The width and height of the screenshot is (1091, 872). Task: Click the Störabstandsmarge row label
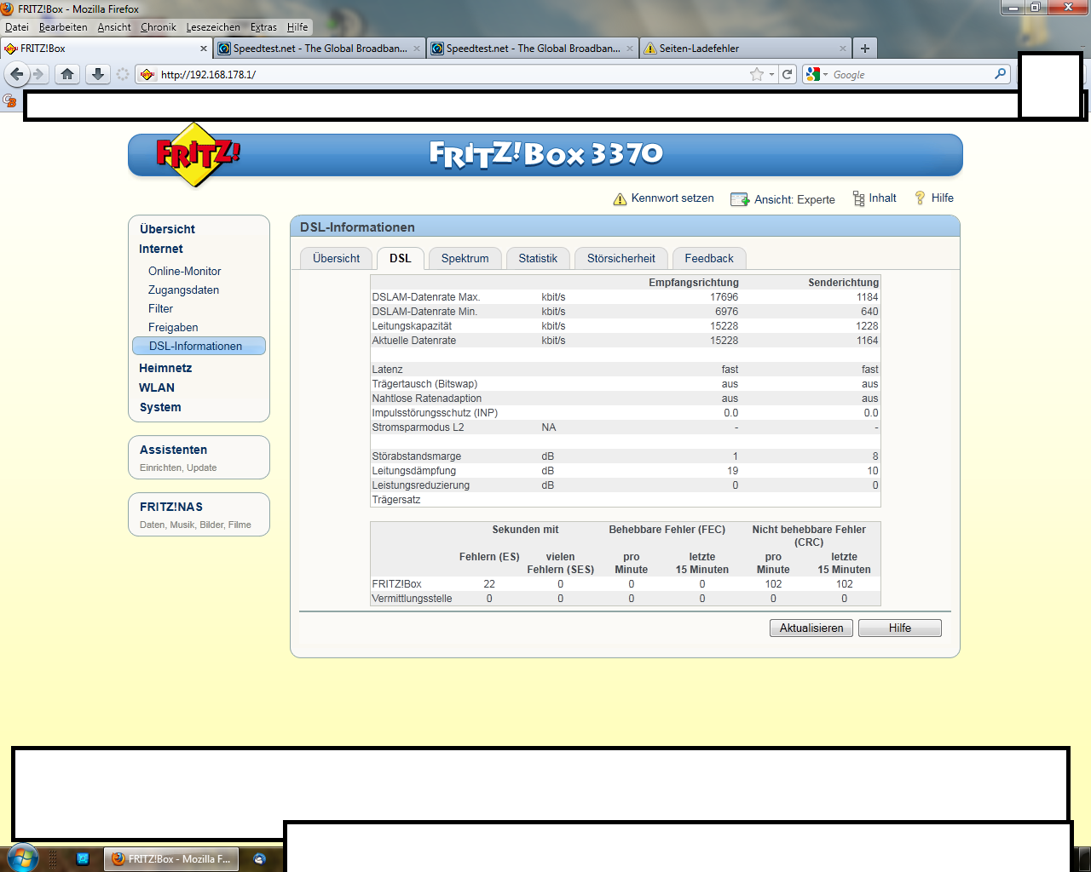coord(417,456)
